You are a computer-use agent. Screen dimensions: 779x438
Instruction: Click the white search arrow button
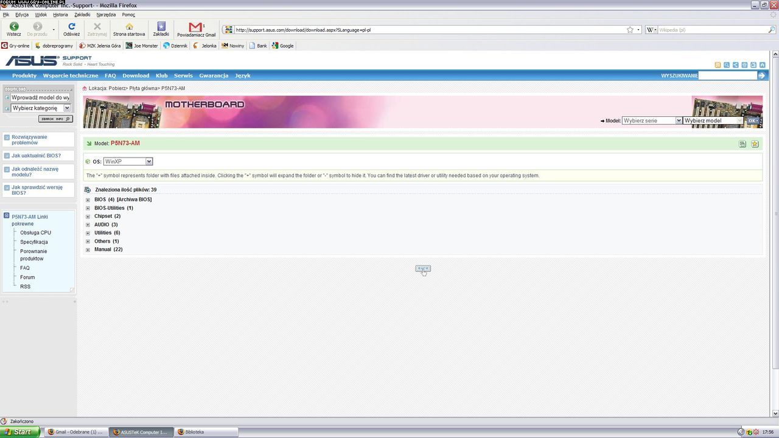(761, 75)
